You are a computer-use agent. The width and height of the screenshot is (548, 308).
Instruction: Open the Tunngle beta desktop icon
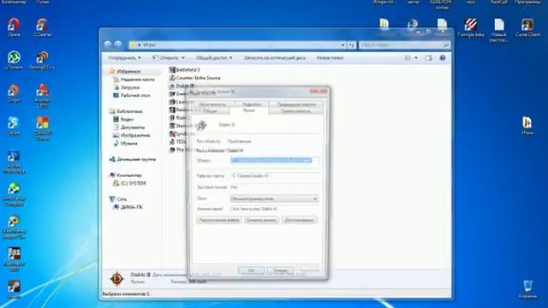pos(471,27)
